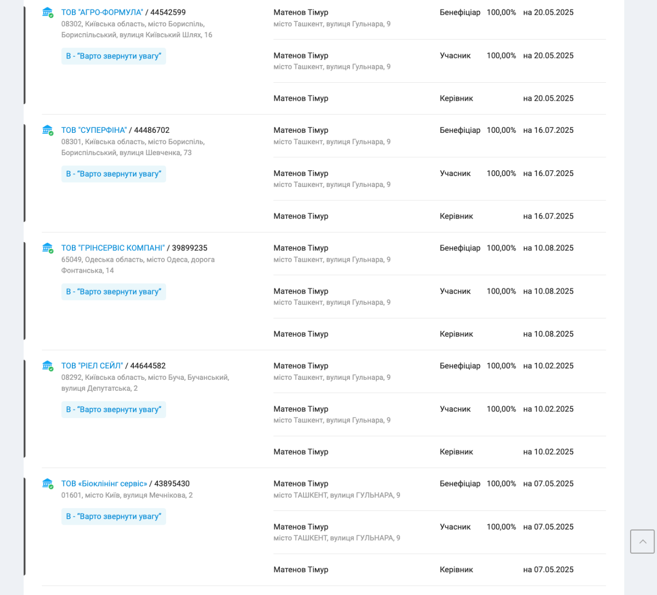Click company icon beside ТОВ "РІЕЛ СЕЙЛ"
Screen dimensions: 657x595
coord(48,366)
